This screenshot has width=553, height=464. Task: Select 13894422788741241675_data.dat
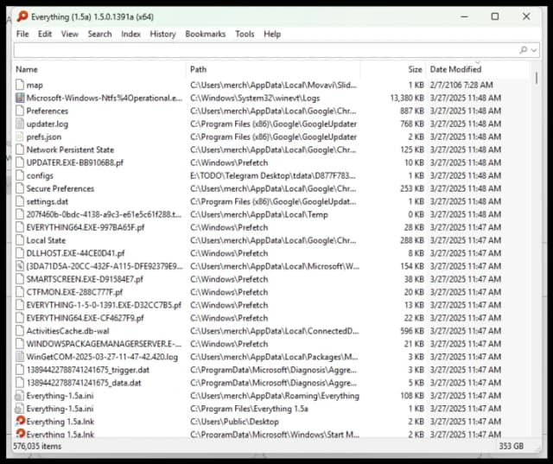(84, 383)
